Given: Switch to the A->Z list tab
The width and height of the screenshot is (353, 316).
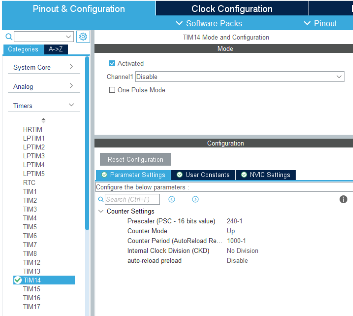Looking at the screenshot, I should (56, 49).
